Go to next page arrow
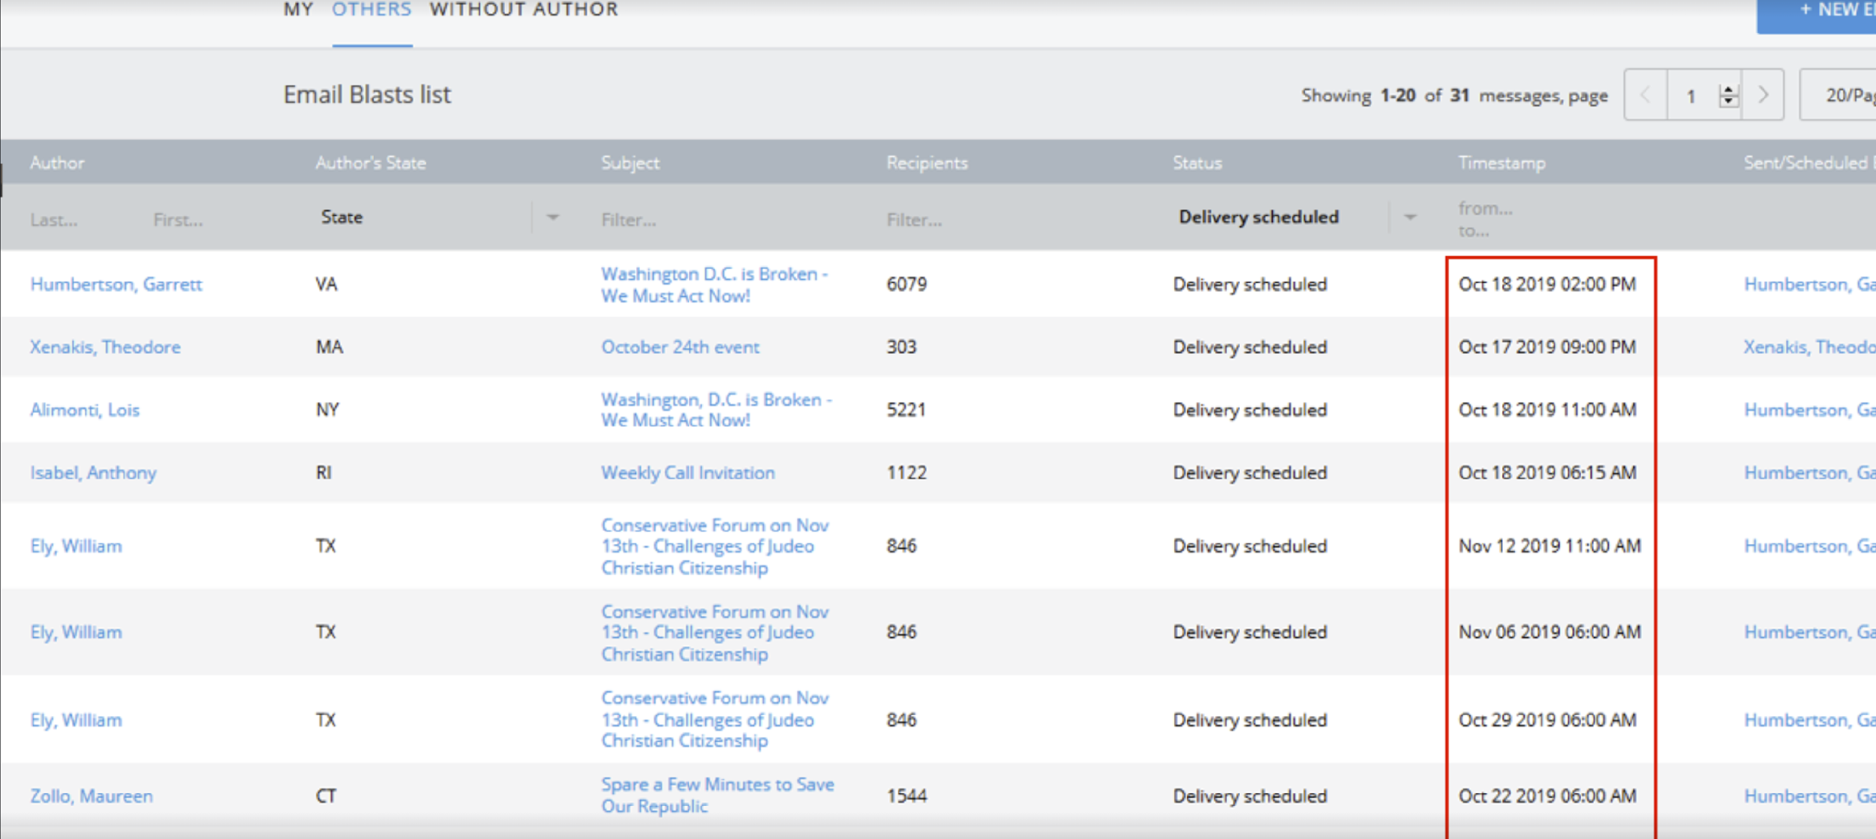1876x839 pixels. 1763,95
